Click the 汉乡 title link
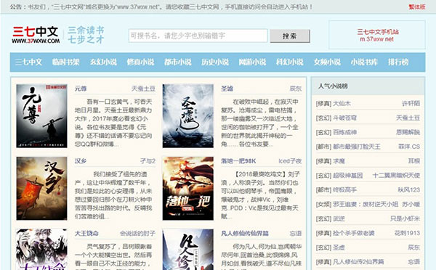 [x=81, y=161]
